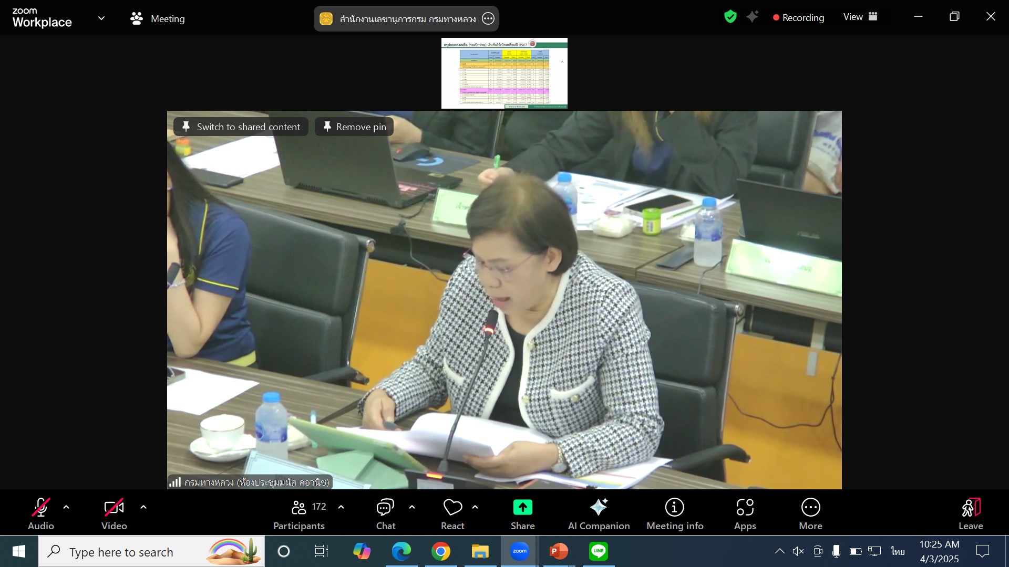Expand video options arrow next to Video
1009x567 pixels.
click(x=143, y=507)
